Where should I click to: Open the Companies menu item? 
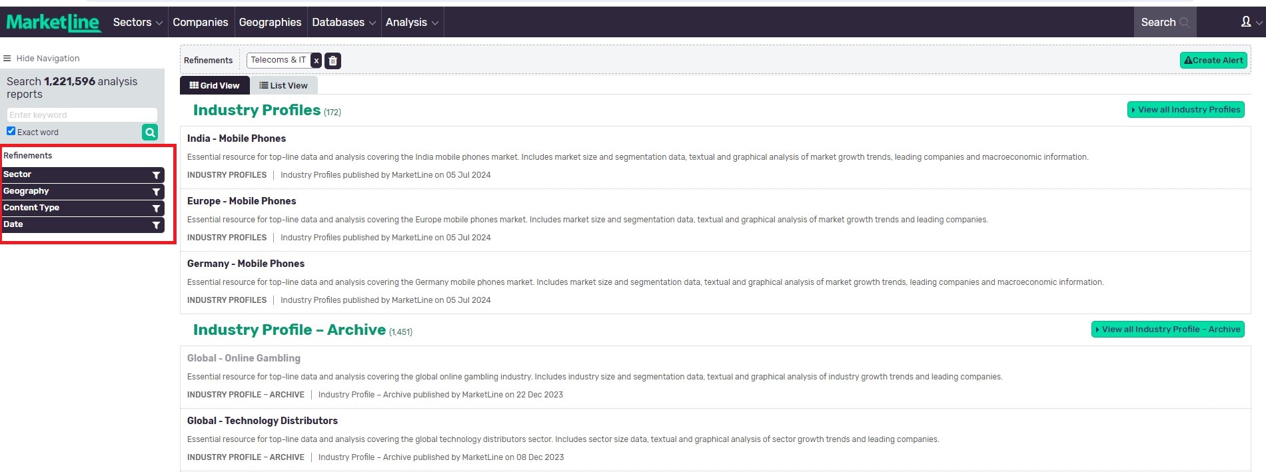200,22
